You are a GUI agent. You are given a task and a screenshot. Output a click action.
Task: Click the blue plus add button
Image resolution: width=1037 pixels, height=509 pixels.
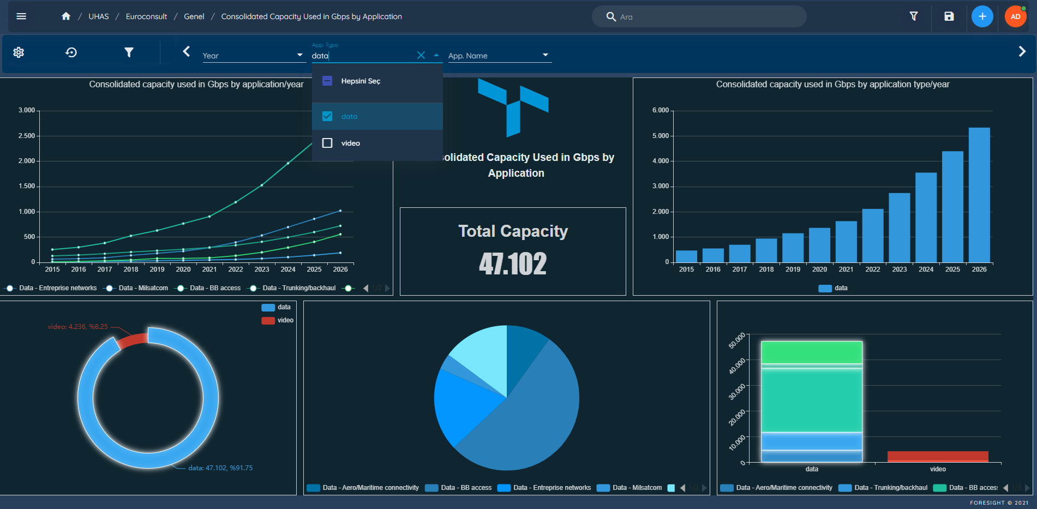tap(982, 16)
